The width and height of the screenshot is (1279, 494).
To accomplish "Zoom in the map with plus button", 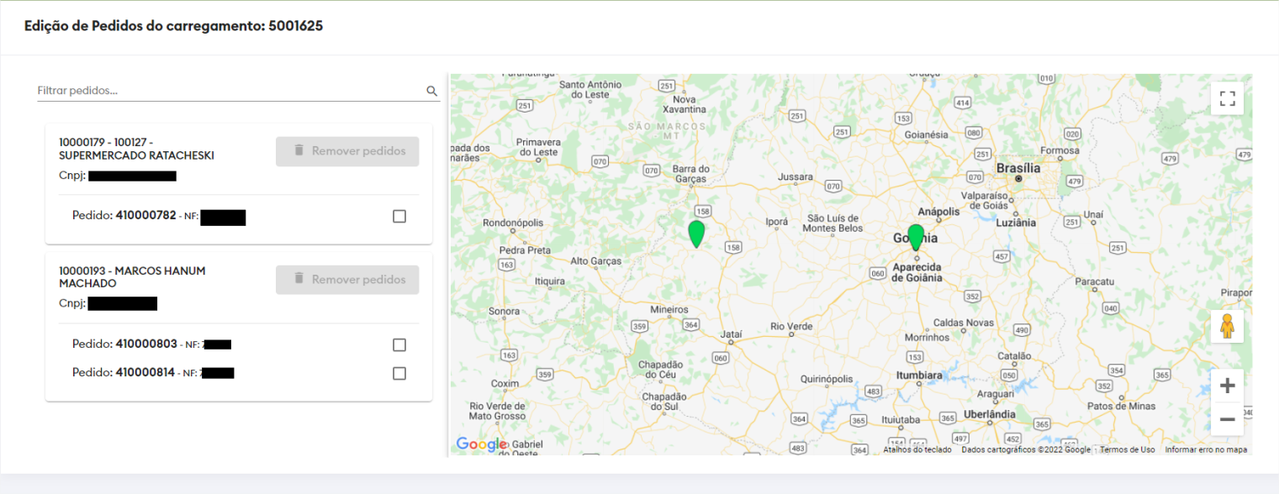I will click(1227, 386).
